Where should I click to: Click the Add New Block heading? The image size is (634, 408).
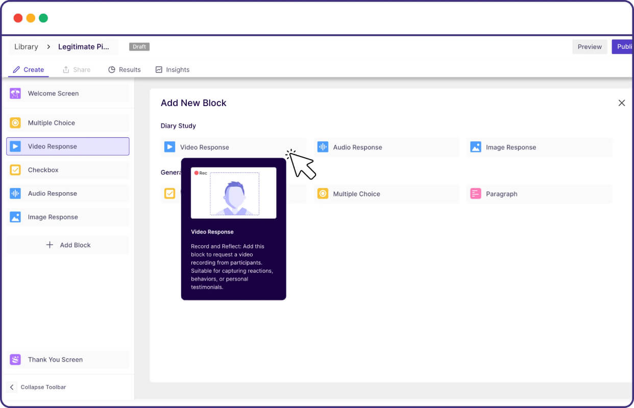pyautogui.click(x=193, y=103)
